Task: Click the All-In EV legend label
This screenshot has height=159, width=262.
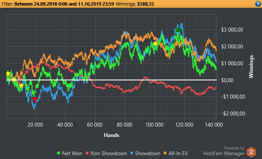Action: 178,153
